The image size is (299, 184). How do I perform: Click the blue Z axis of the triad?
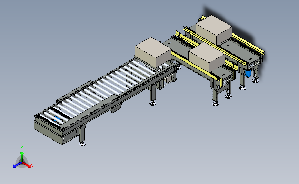coord(17,165)
